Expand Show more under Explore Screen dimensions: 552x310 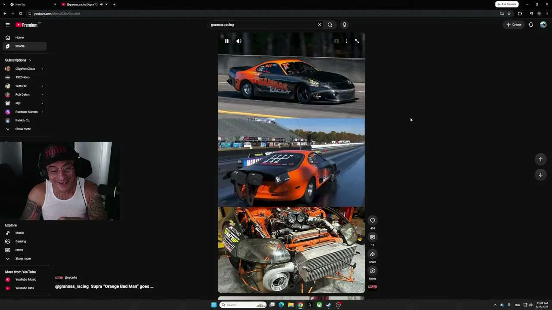[25, 259]
